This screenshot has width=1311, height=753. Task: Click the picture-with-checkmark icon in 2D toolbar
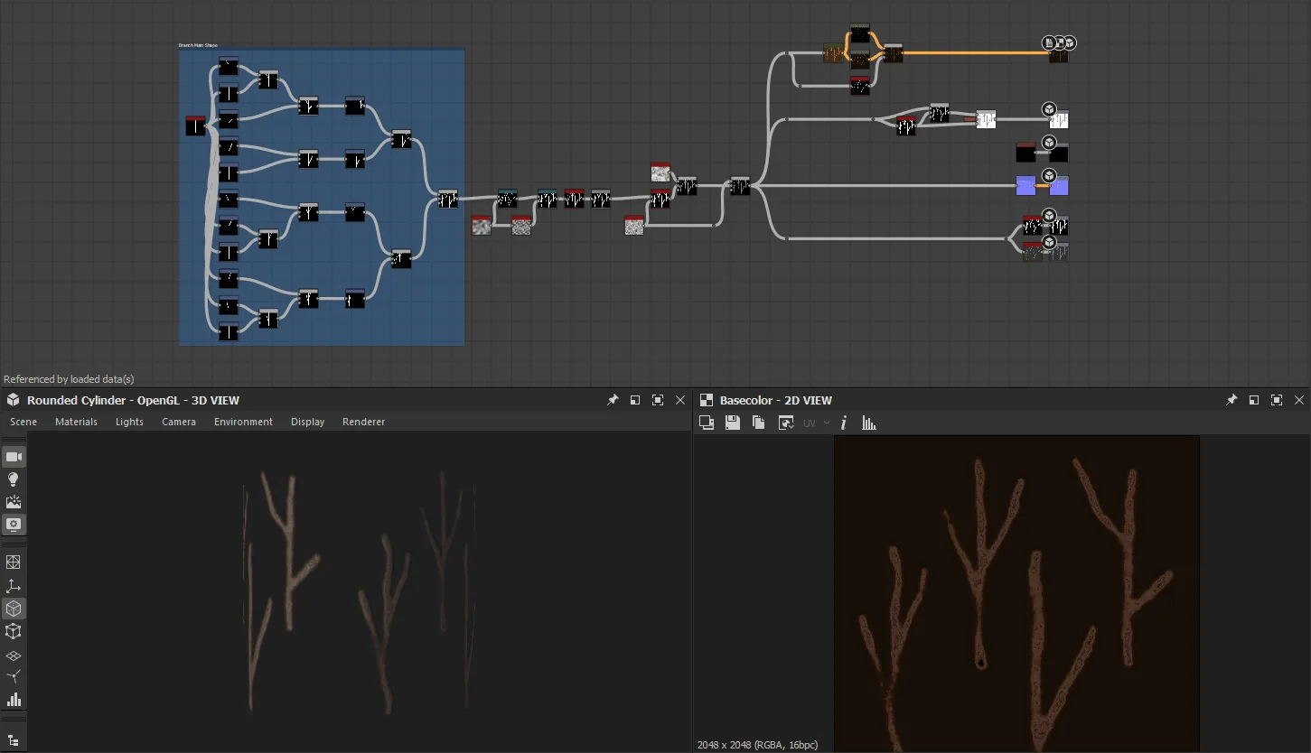click(786, 423)
